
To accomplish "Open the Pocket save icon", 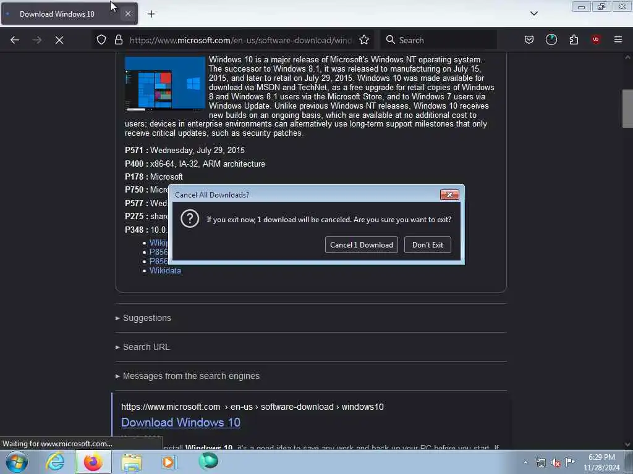I will [529, 39].
